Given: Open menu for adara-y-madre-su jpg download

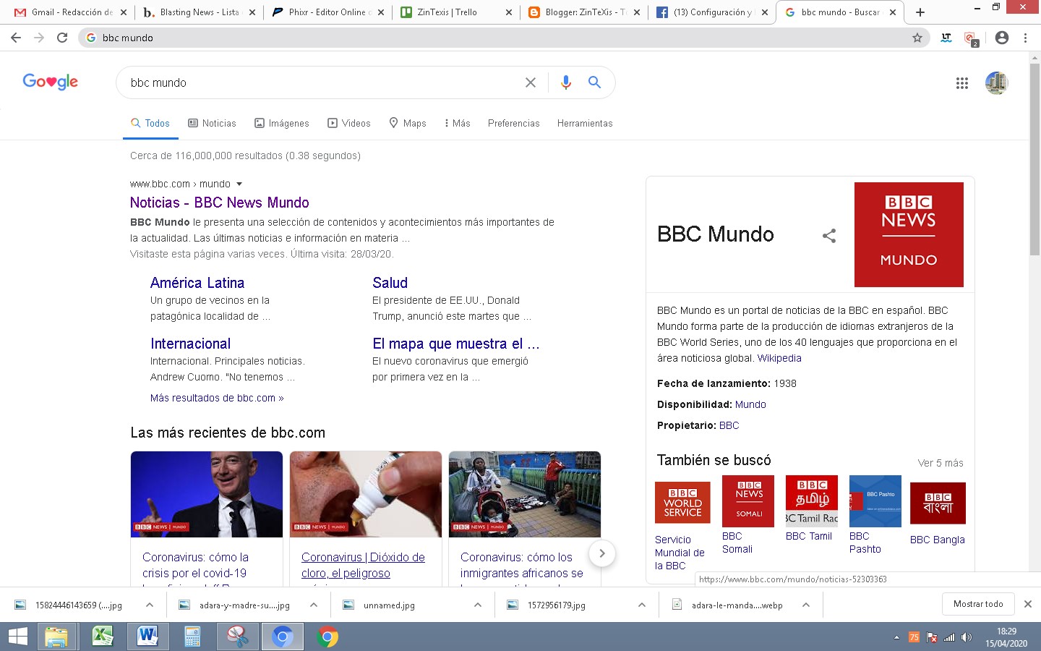Looking at the screenshot, I should click(314, 605).
